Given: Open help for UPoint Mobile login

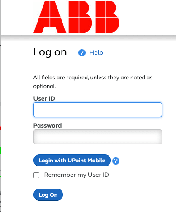Looking at the screenshot, I should tap(116, 161).
